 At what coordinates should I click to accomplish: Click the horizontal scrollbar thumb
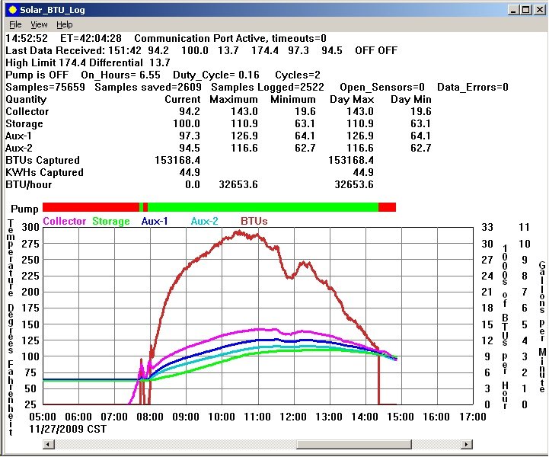pyautogui.click(x=353, y=445)
